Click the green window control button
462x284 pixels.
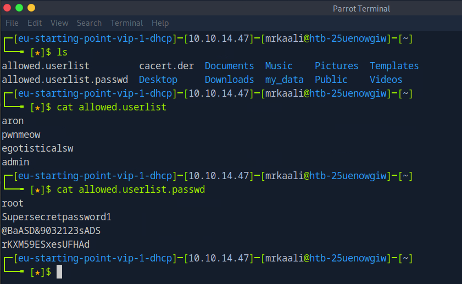point(19,8)
